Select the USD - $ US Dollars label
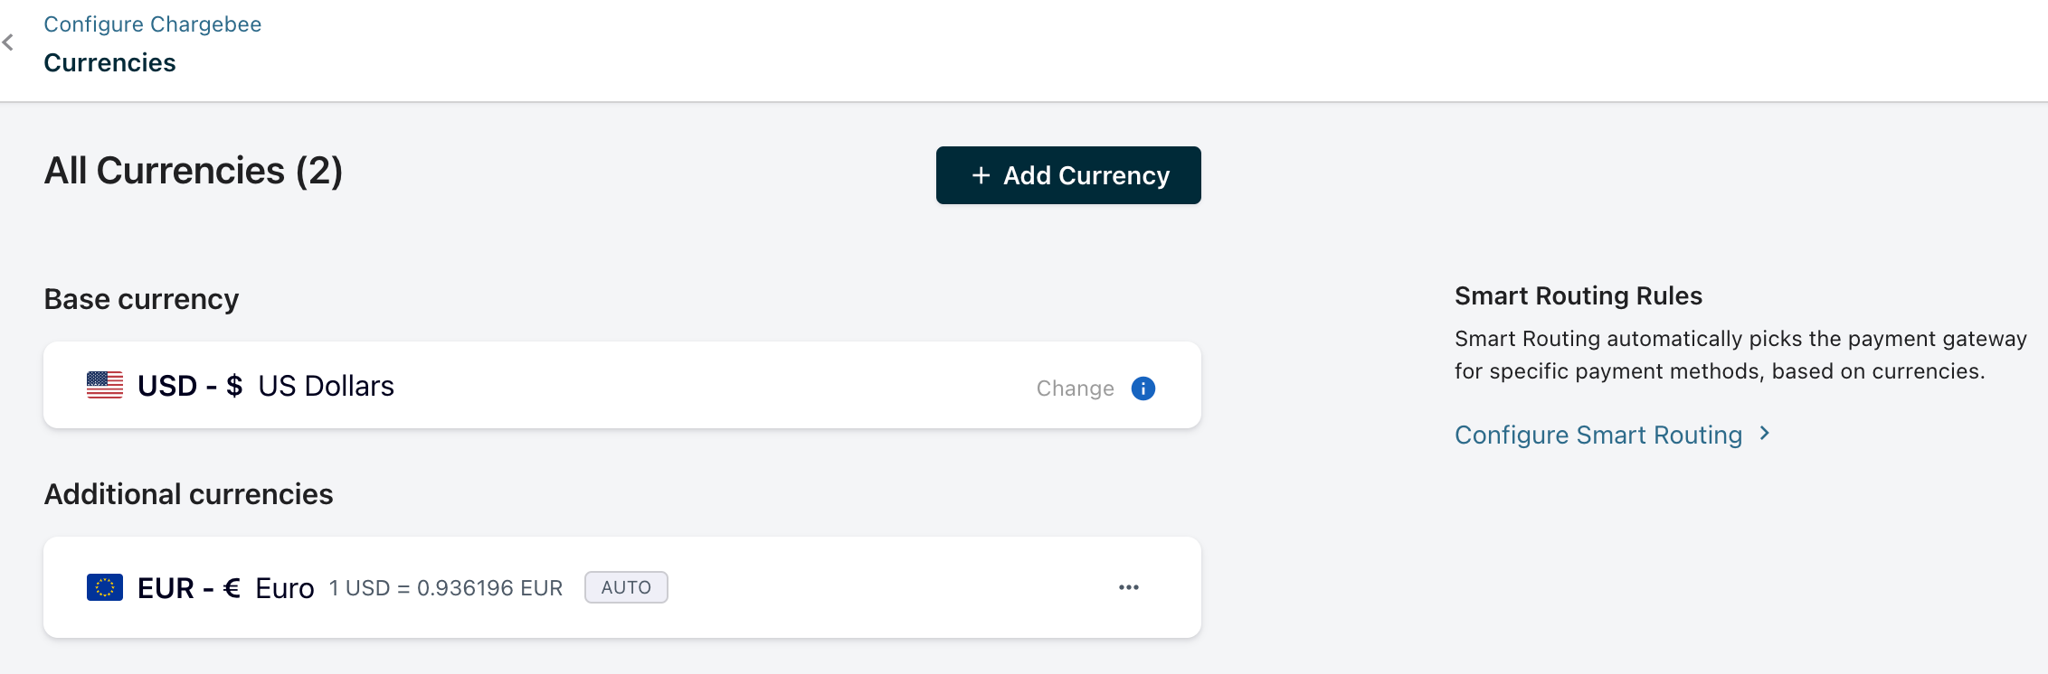This screenshot has width=2048, height=674. pos(265,387)
